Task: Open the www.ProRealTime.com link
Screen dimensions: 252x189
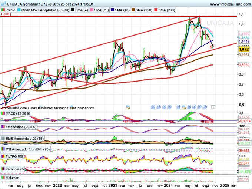Action: tap(230, 4)
